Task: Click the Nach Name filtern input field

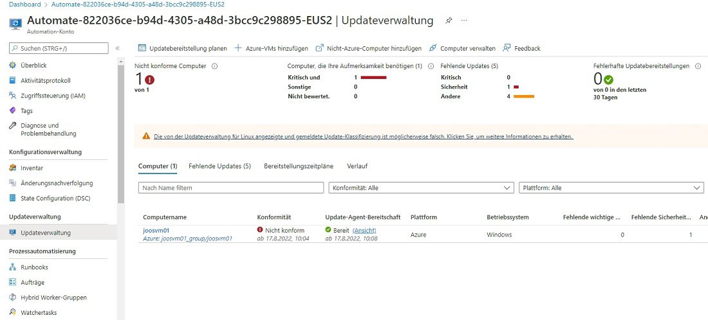Action: click(230, 188)
